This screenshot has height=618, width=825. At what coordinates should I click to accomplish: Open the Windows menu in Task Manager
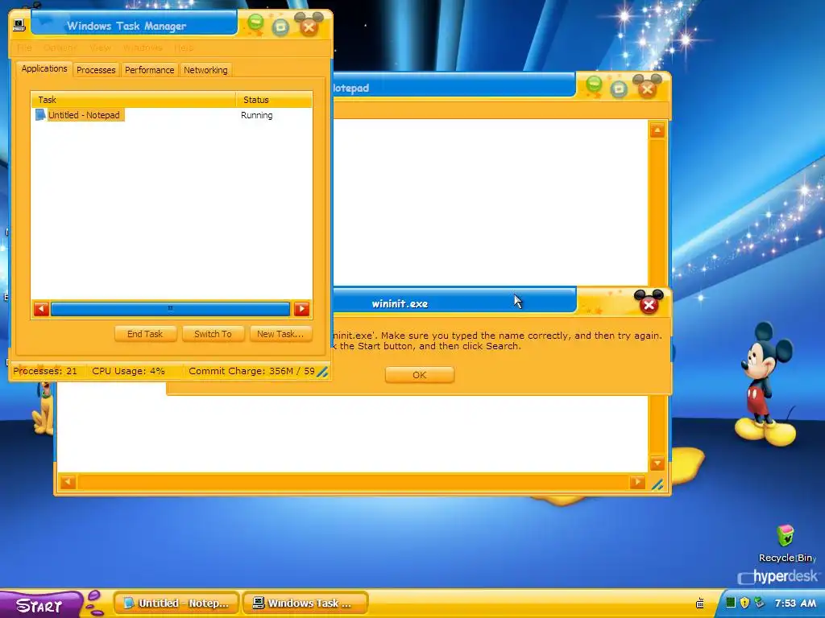[143, 47]
